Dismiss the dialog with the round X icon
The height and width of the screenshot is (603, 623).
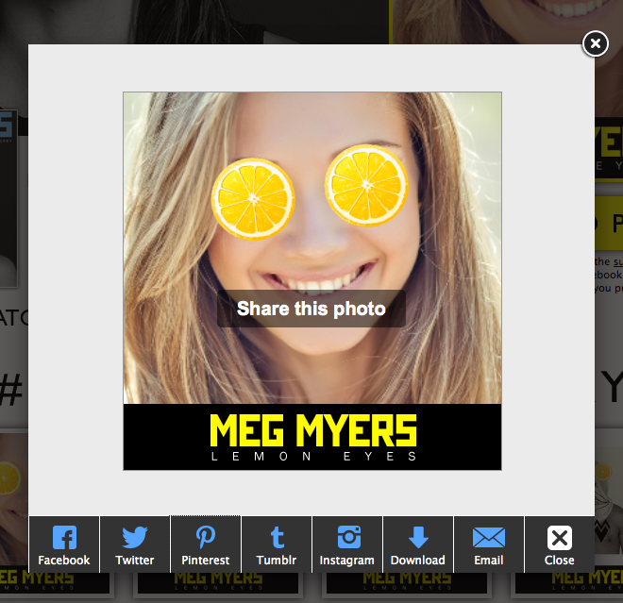596,43
